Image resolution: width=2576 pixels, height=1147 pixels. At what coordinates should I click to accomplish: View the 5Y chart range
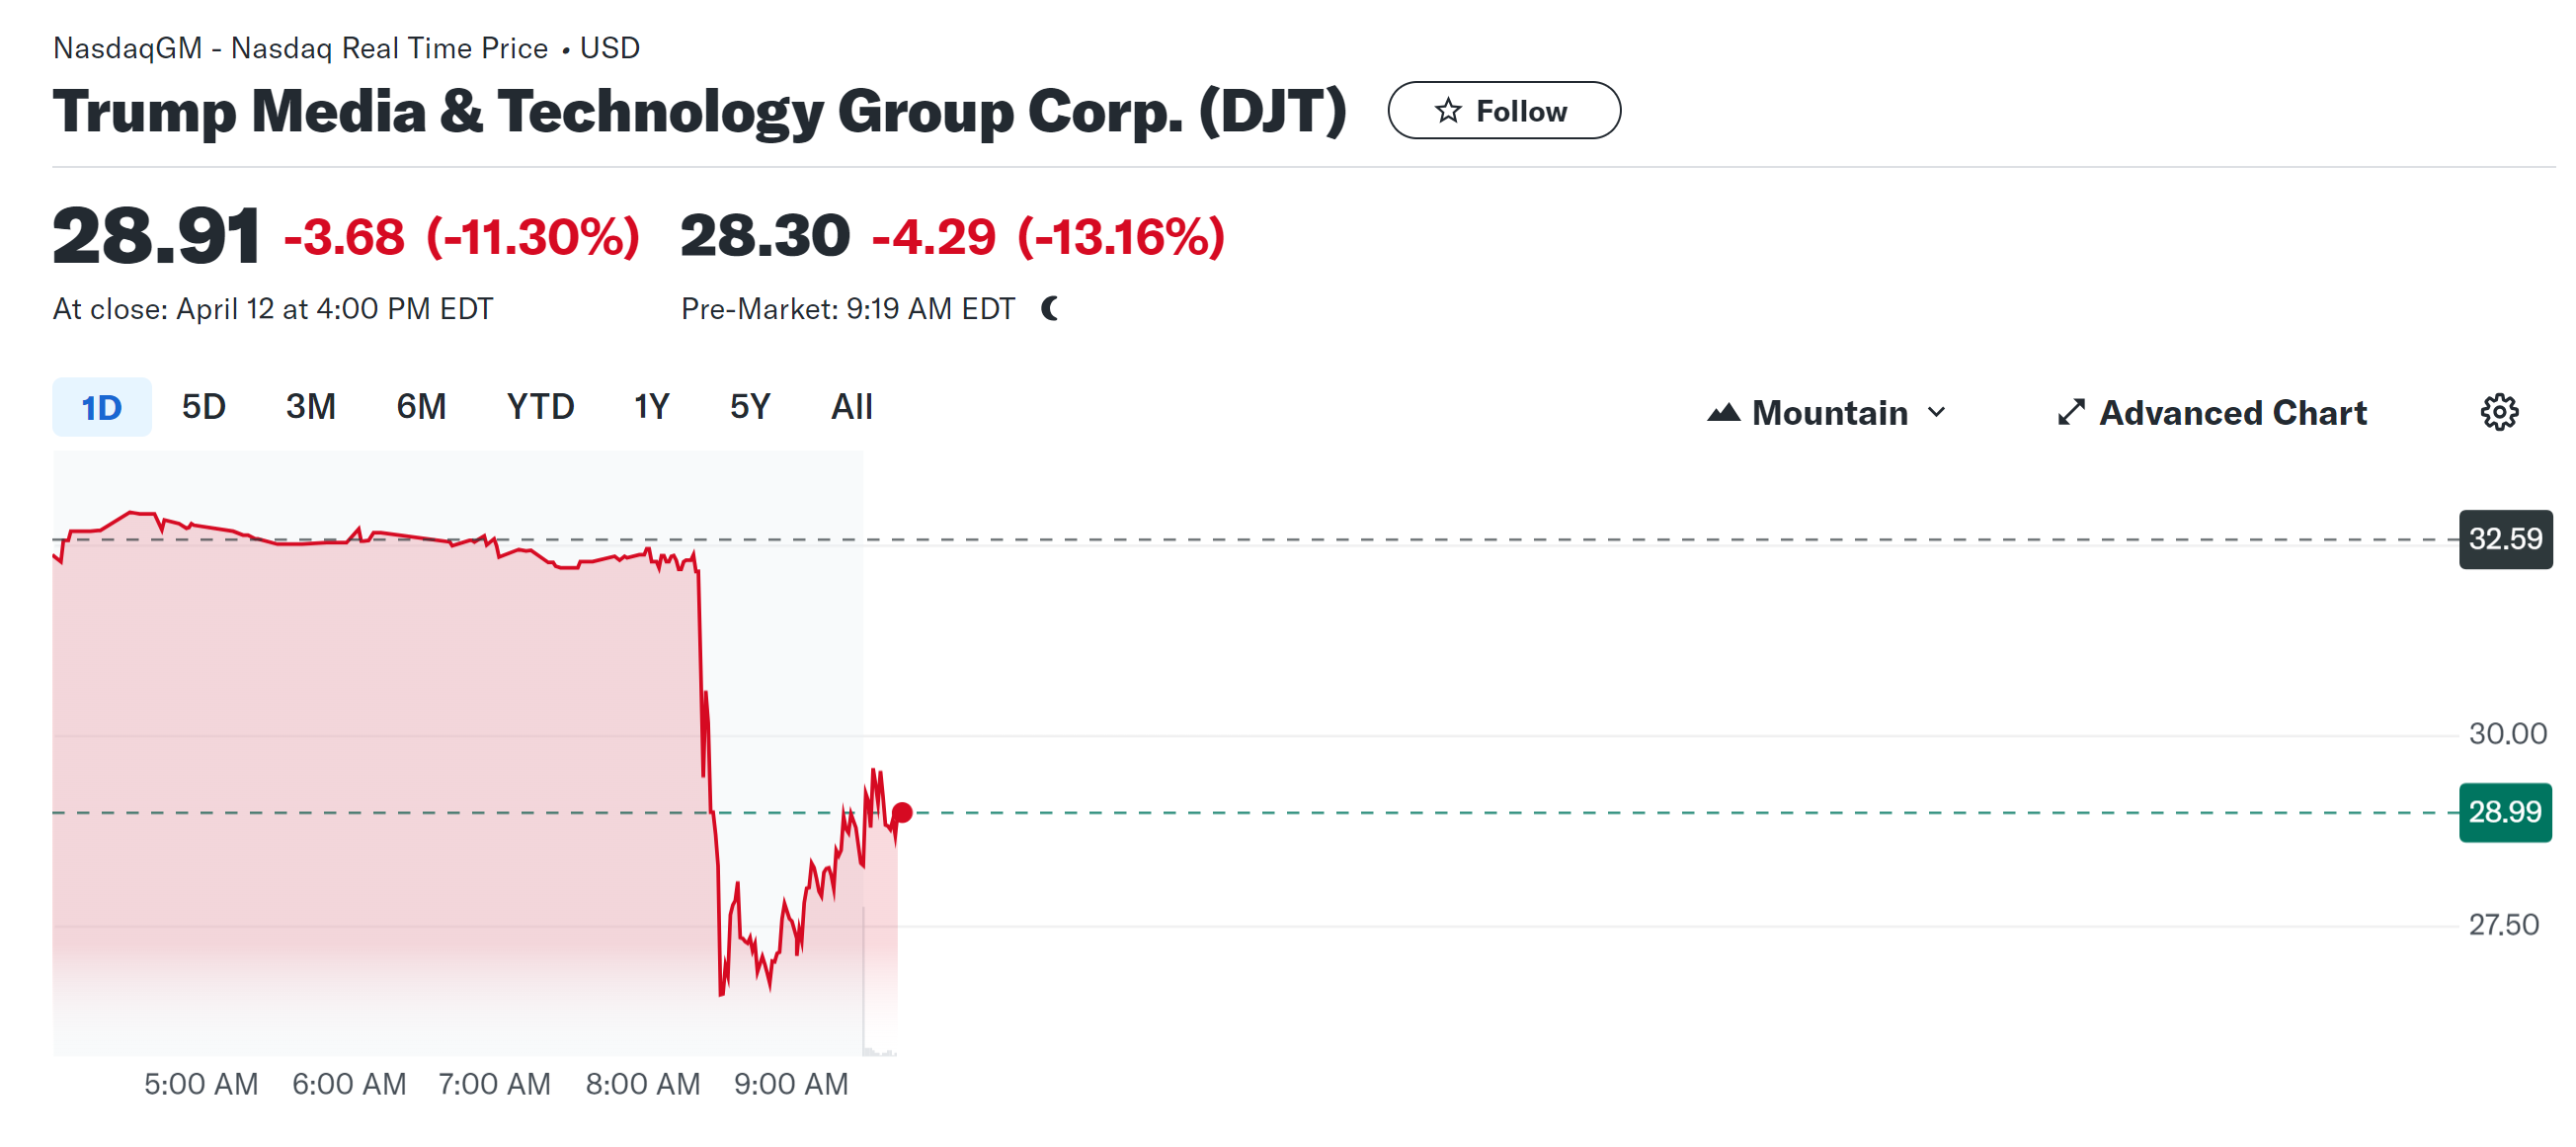749,408
